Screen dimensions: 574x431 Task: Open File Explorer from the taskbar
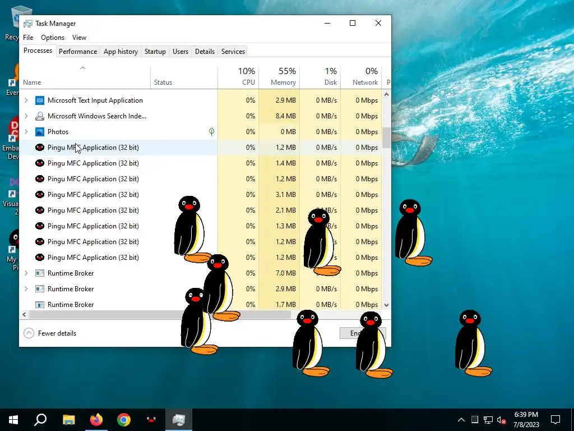pyautogui.click(x=68, y=420)
